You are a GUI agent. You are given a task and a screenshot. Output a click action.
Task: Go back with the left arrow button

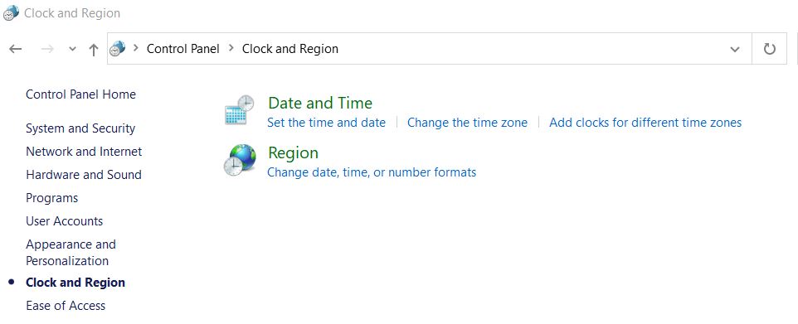click(x=16, y=49)
